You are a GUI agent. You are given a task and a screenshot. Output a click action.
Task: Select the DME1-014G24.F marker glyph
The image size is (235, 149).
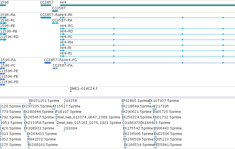[70, 91]
